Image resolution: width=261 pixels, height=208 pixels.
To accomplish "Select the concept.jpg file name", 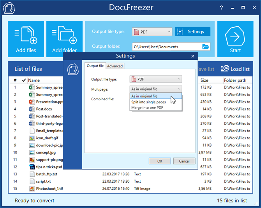I will pos(46,152).
